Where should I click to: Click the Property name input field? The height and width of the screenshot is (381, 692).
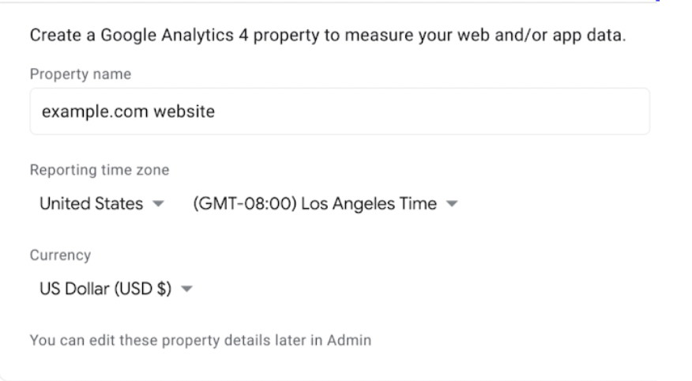tap(340, 111)
